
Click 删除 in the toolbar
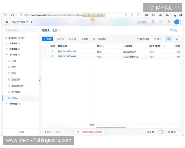tap(84, 39)
